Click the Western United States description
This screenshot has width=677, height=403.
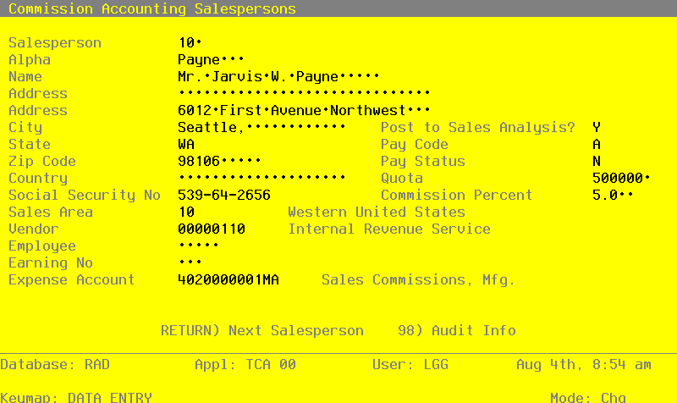[x=377, y=212]
